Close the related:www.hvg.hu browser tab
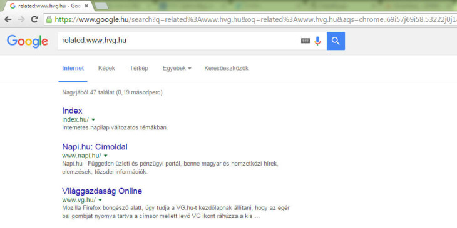The height and width of the screenshot is (228, 457). click(x=86, y=6)
